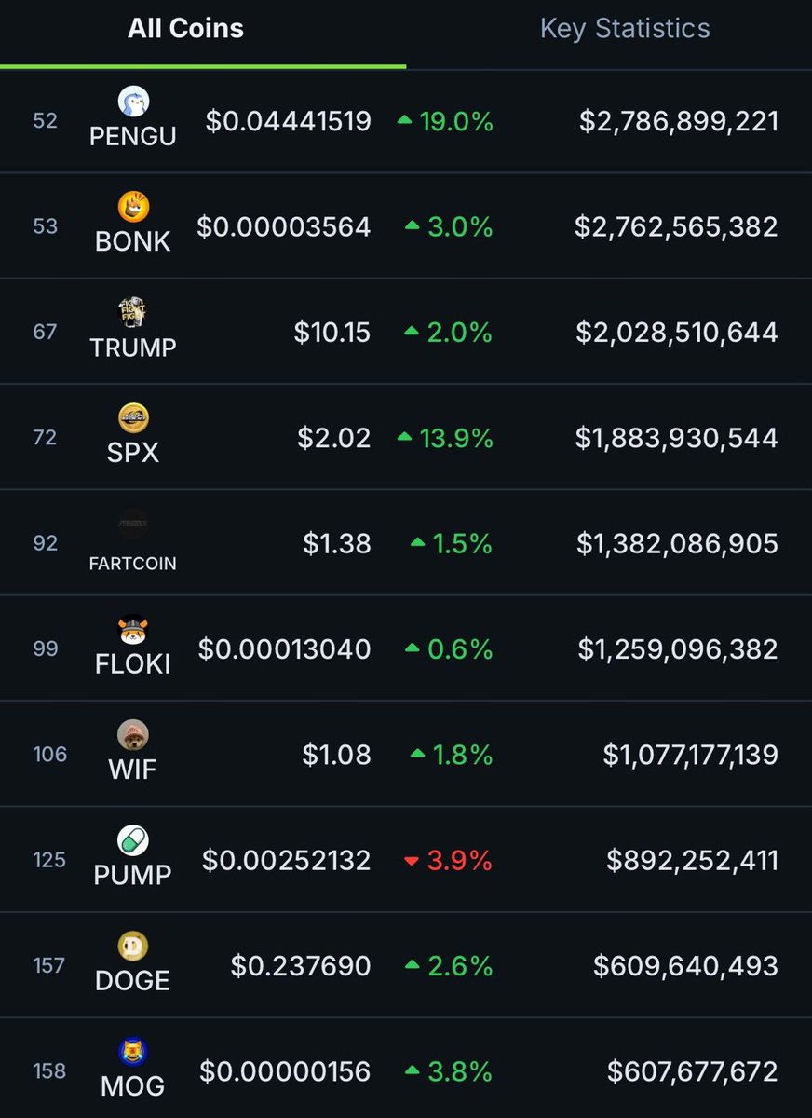Open the SPX coin icon
812x1118 pixels.
pyautogui.click(x=133, y=418)
